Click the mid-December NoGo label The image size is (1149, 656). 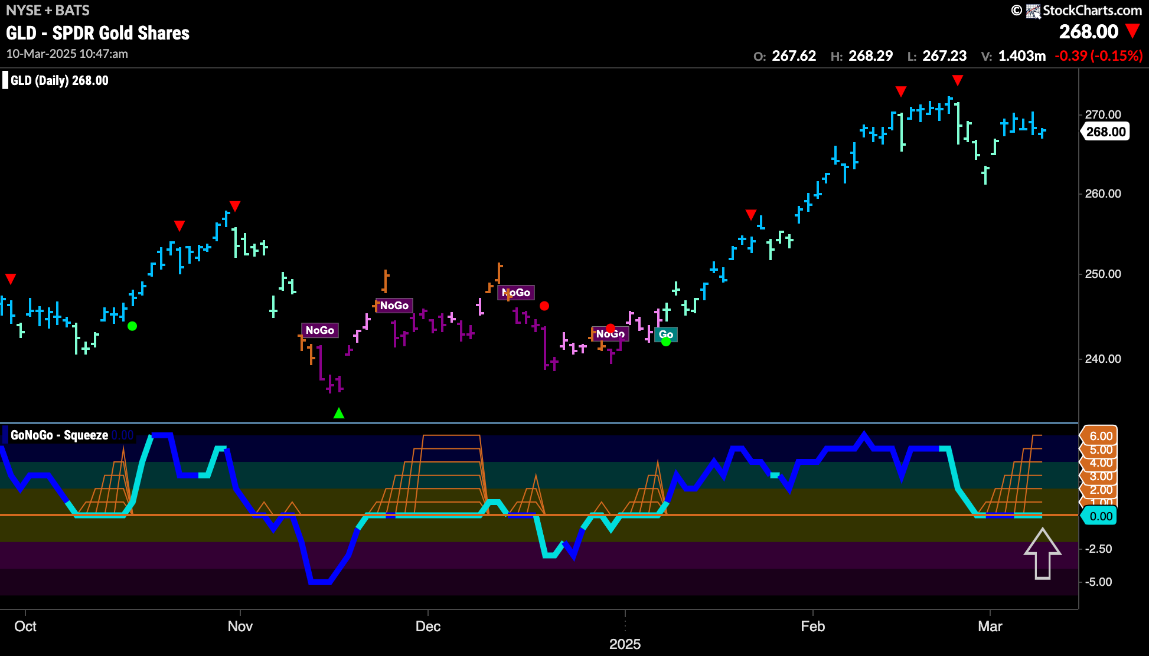(516, 293)
